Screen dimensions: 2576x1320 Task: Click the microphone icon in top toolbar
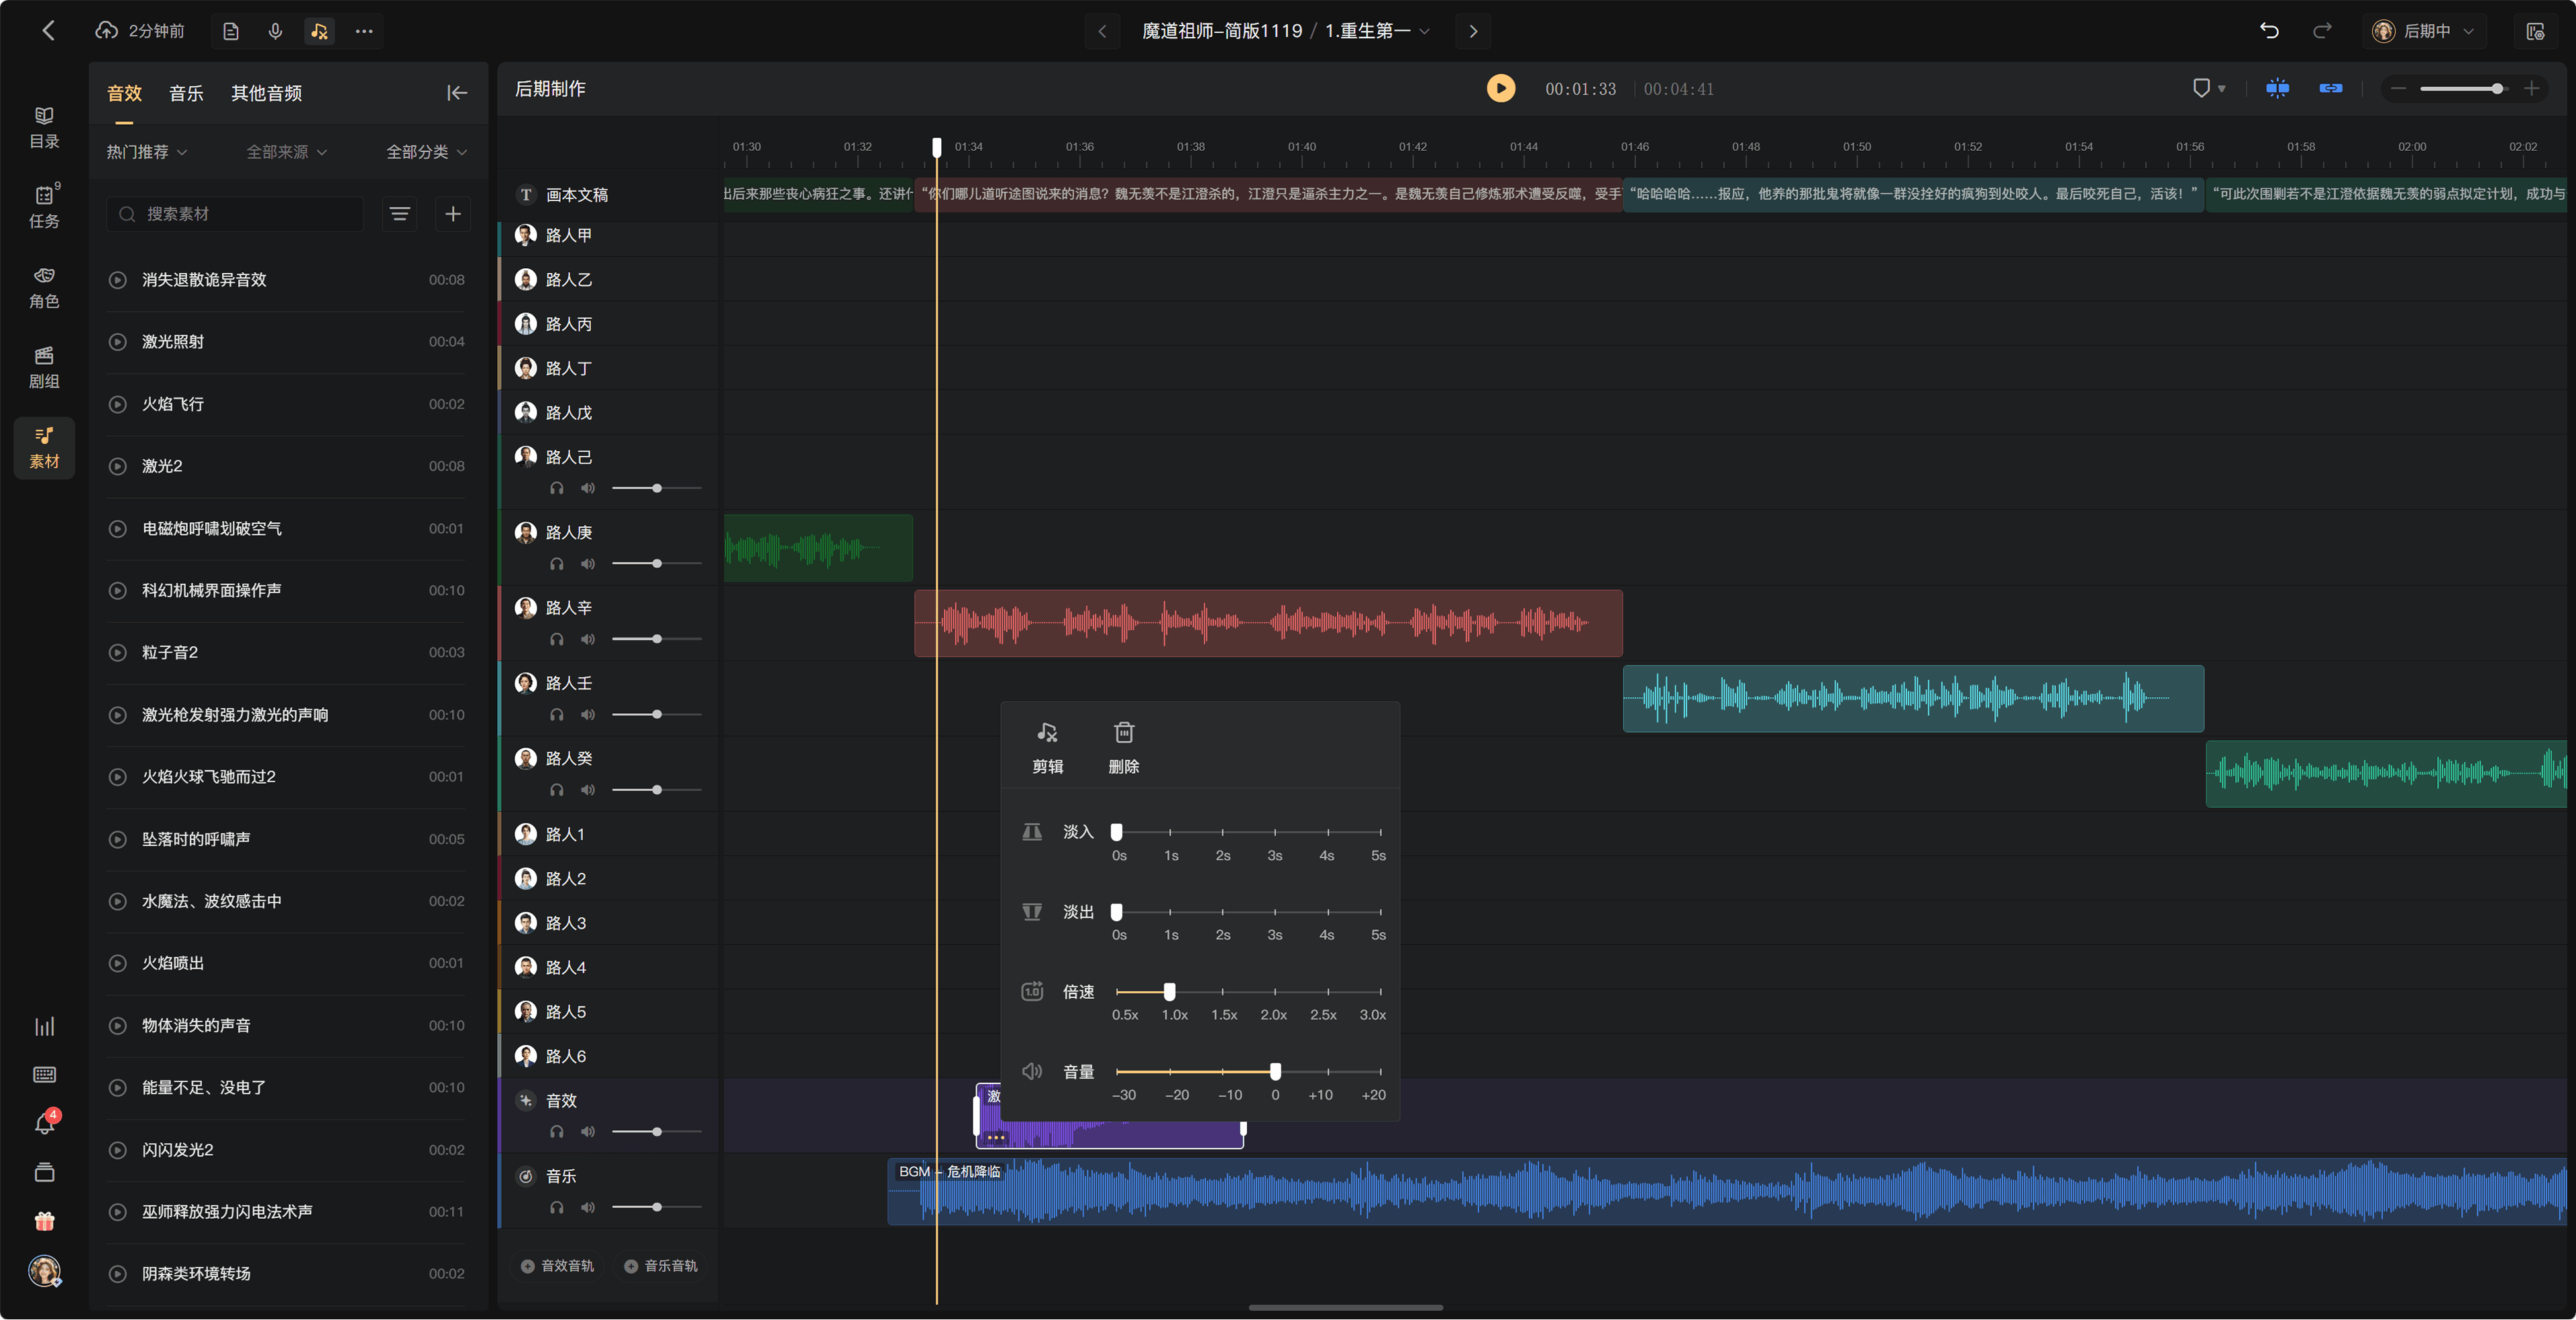coord(275,31)
